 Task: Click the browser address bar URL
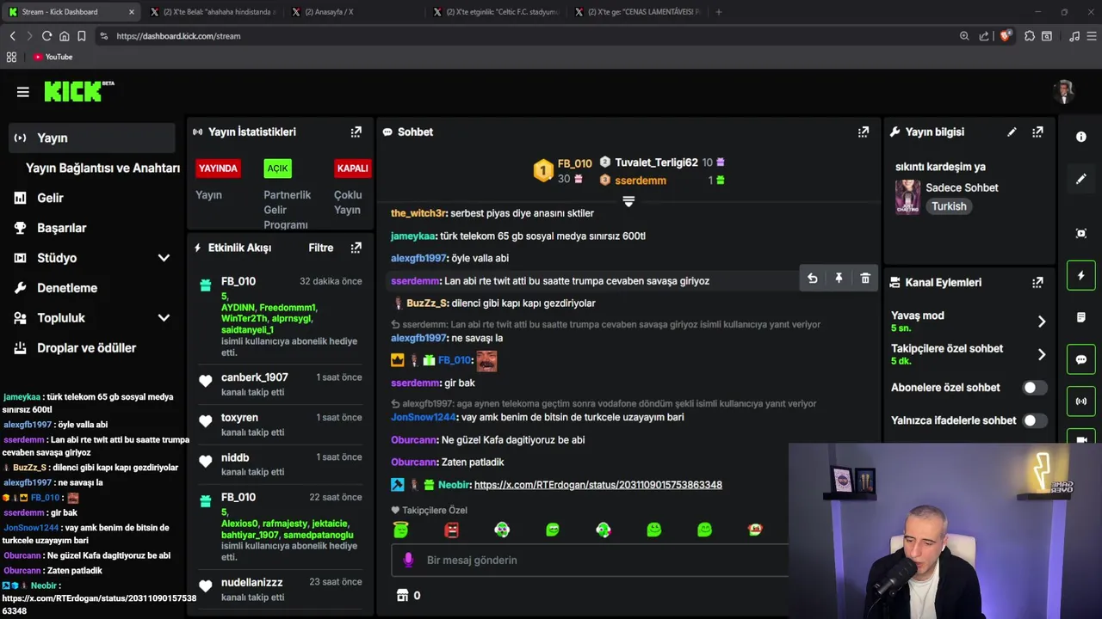[178, 36]
